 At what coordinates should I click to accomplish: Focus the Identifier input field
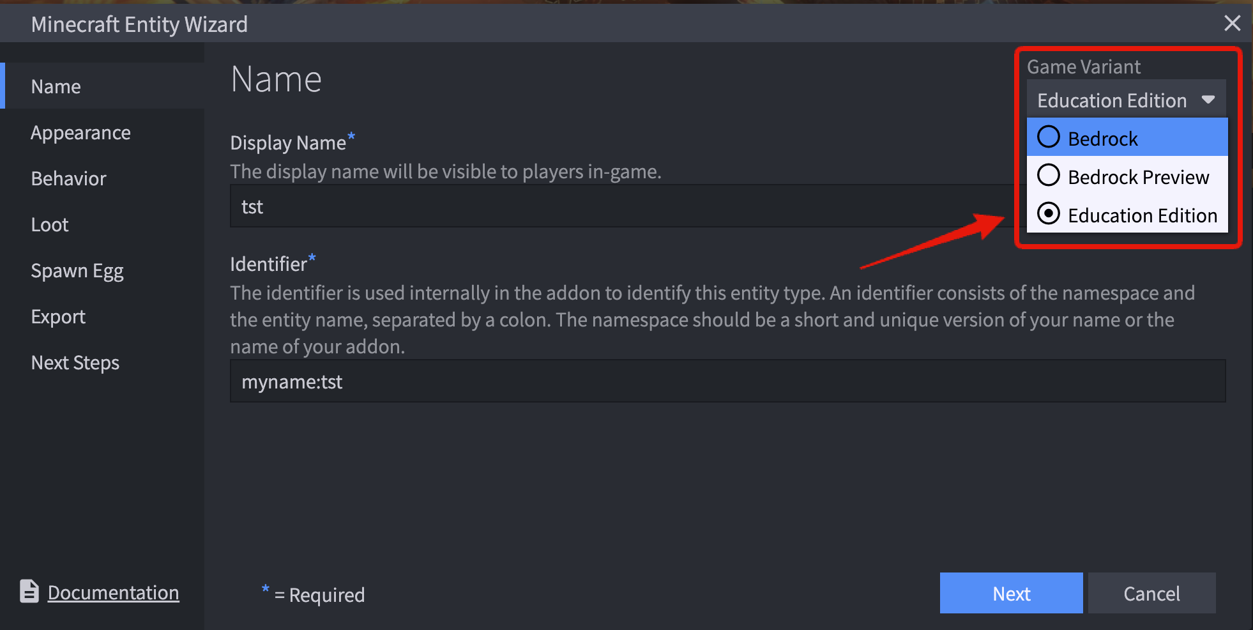pyautogui.click(x=727, y=381)
